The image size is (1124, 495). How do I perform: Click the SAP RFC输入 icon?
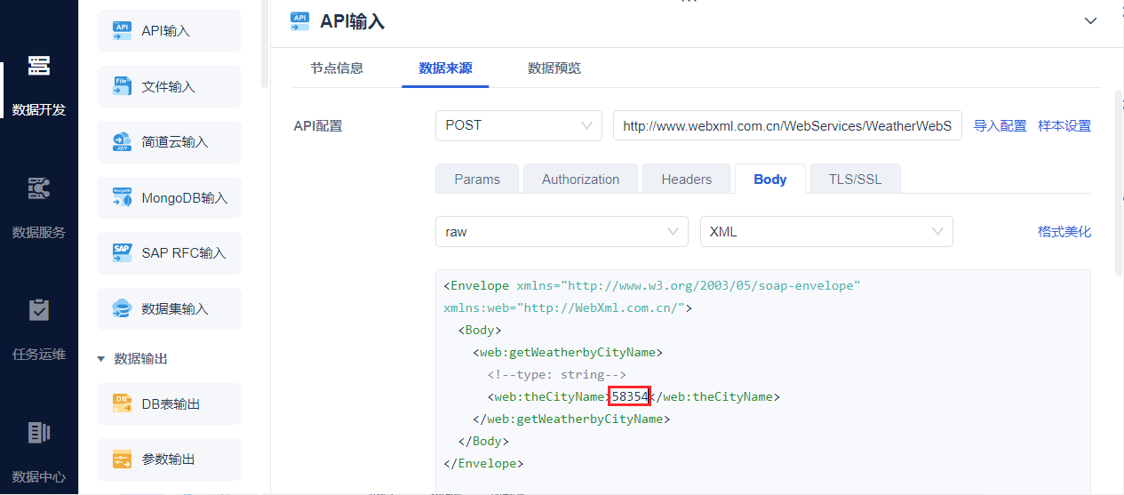pyautogui.click(x=122, y=253)
